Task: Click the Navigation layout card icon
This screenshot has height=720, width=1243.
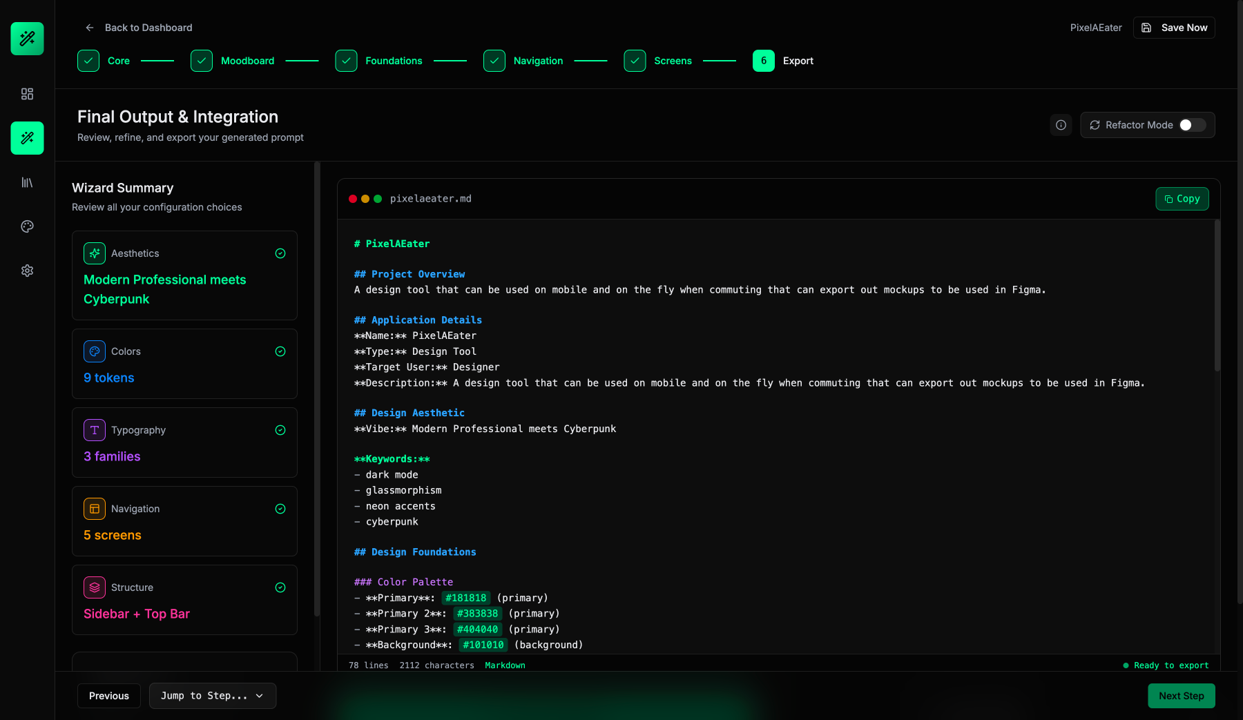Action: pos(95,509)
